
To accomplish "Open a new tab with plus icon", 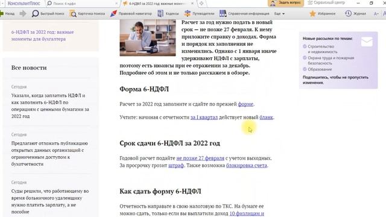I will [201, 4].
